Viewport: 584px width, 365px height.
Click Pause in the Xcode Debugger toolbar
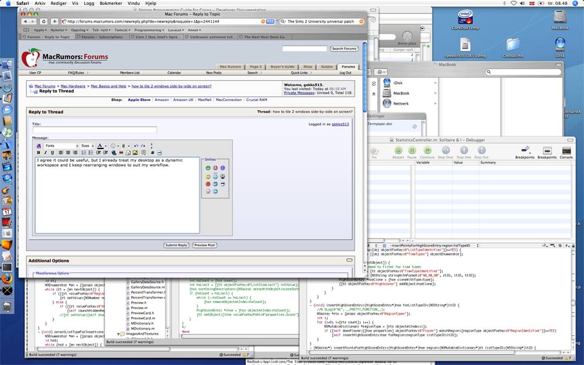click(x=412, y=152)
